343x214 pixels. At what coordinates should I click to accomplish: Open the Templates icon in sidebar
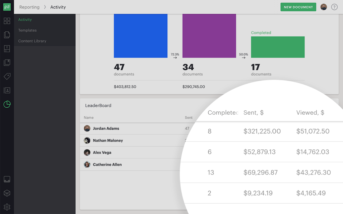point(7,49)
